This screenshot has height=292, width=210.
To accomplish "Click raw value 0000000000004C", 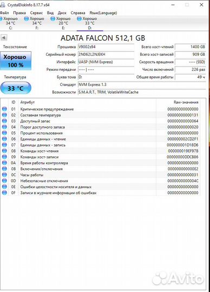I will coord(183,181).
